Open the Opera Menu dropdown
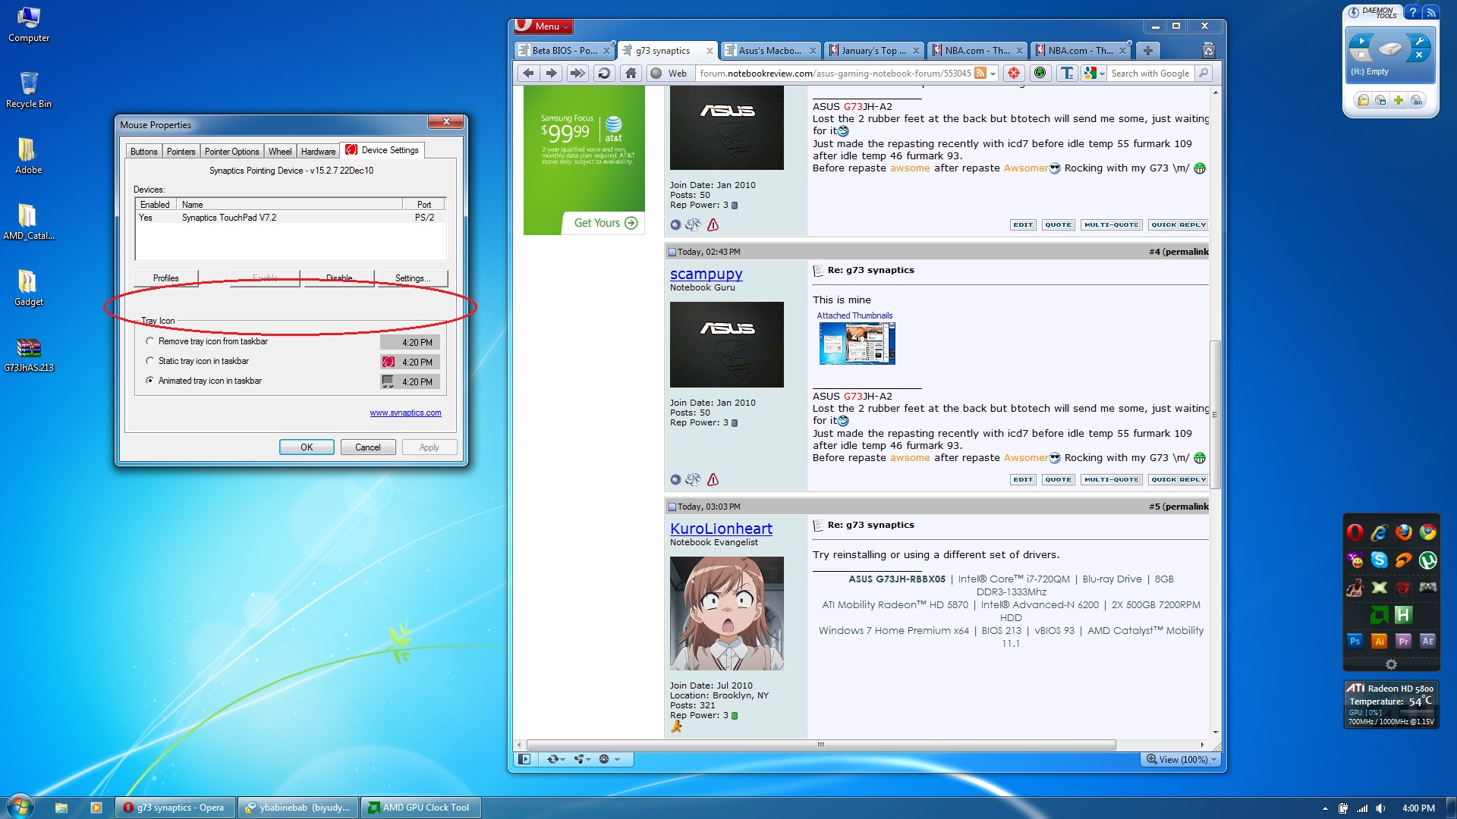The height and width of the screenshot is (819, 1457). tap(544, 27)
